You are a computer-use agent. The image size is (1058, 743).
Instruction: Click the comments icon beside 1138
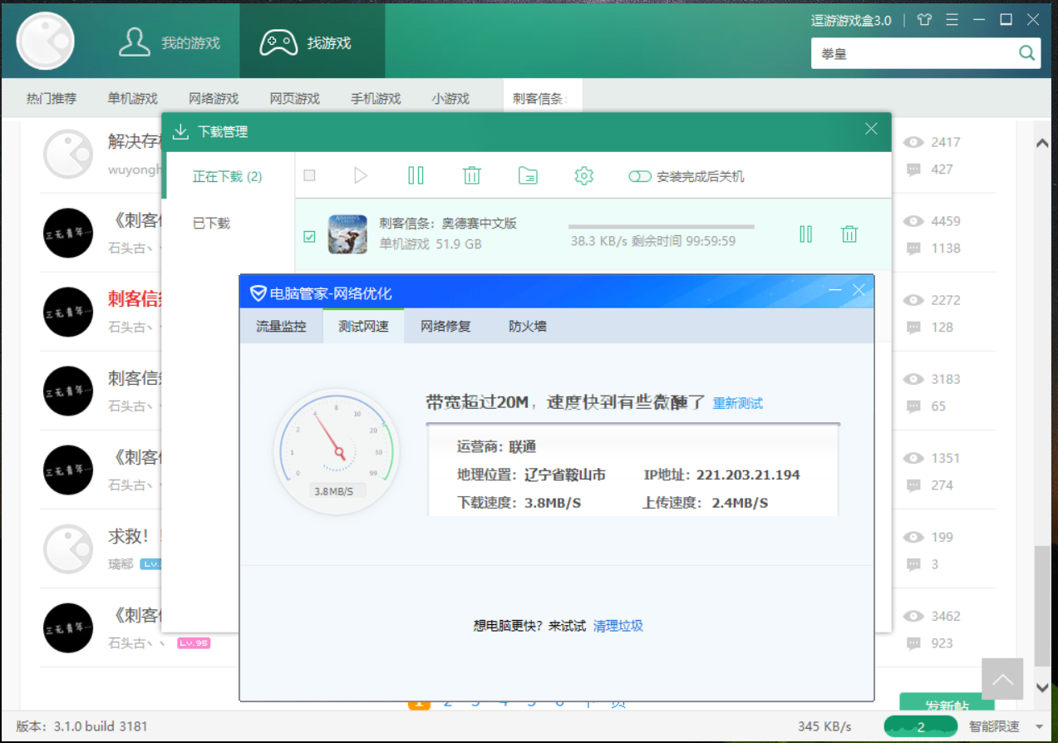(x=914, y=248)
